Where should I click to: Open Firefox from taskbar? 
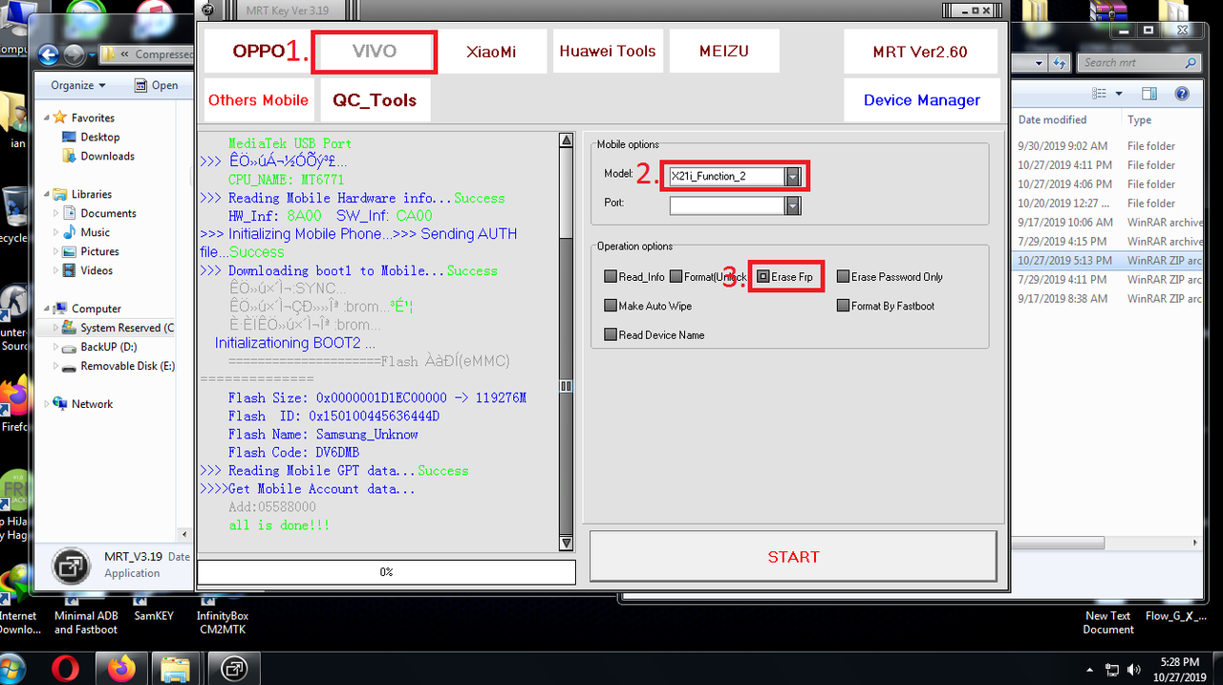(x=121, y=668)
